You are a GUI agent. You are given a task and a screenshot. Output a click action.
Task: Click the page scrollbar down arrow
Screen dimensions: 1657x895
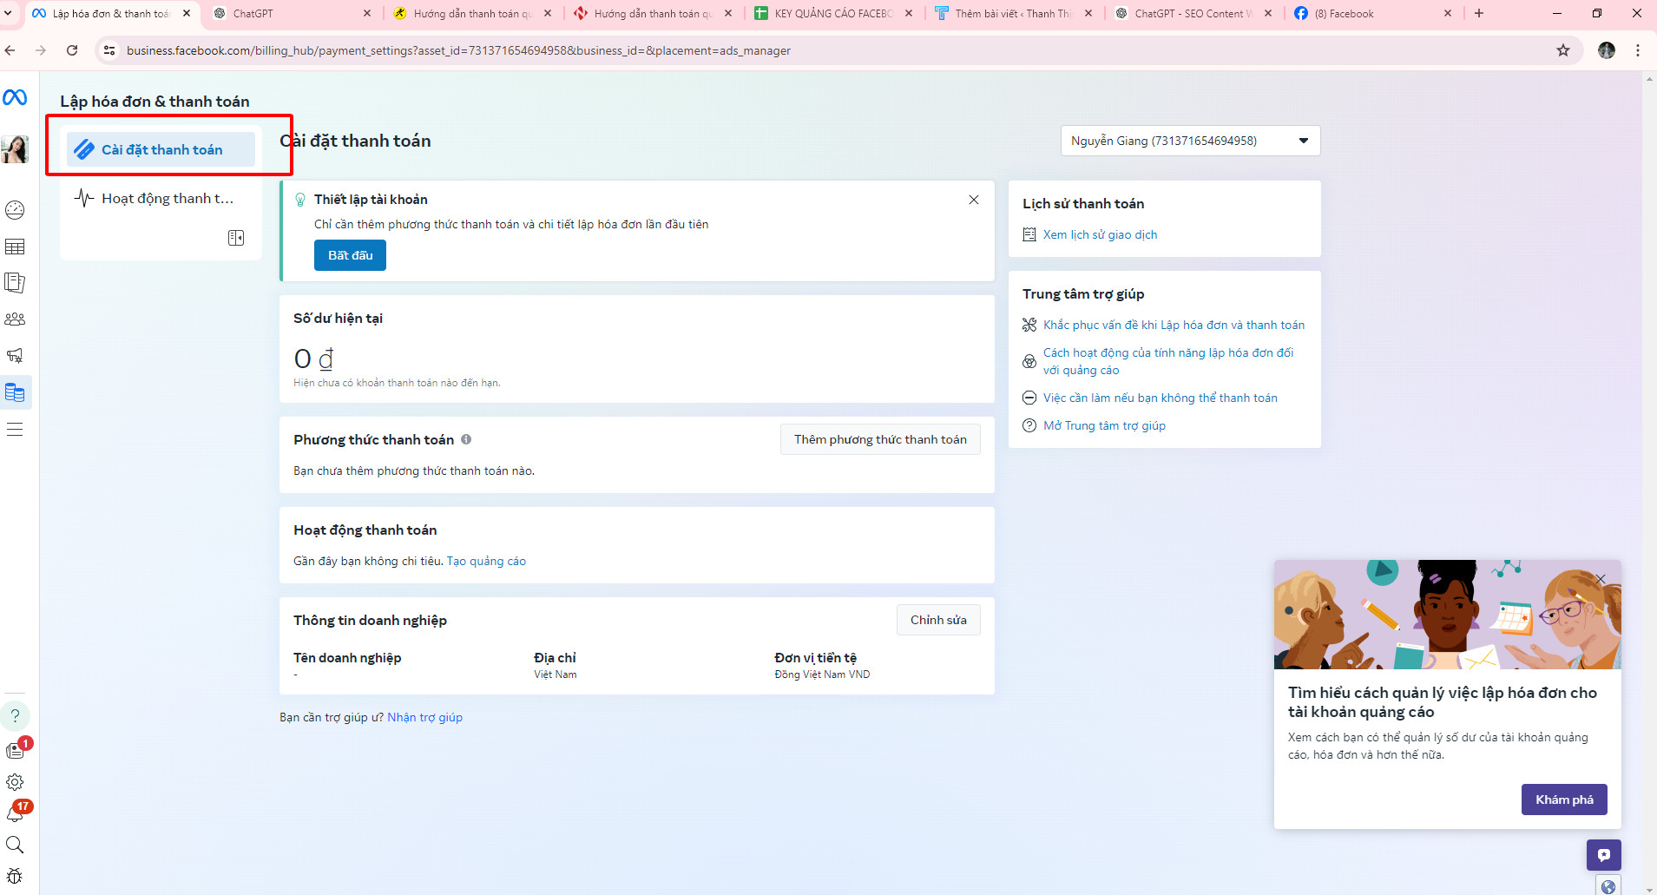coord(1649,889)
